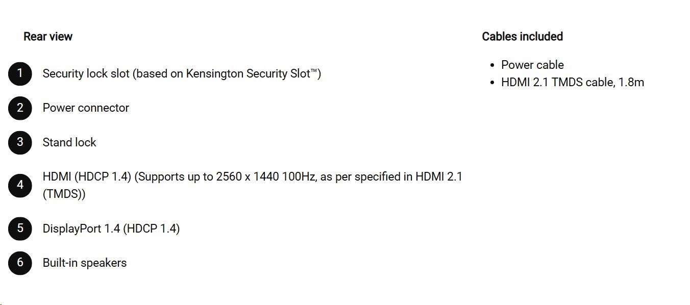Click the wrapped "(TMDS))" line
The height and width of the screenshot is (305, 690).
(64, 194)
